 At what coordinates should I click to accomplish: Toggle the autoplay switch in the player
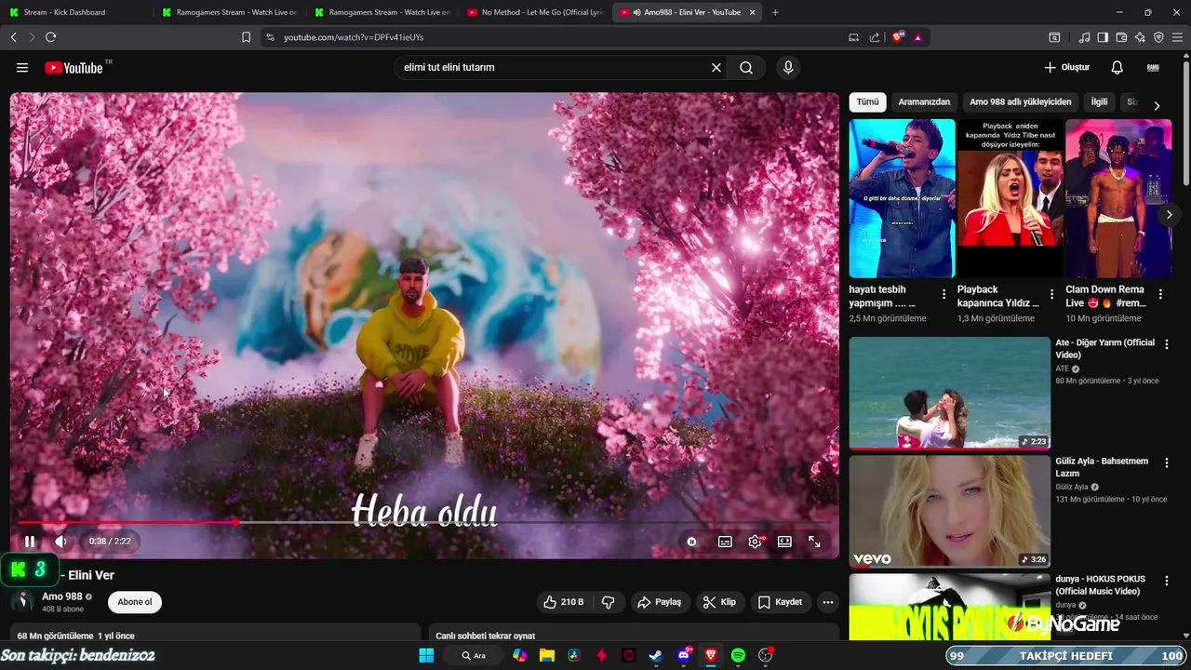pos(692,542)
